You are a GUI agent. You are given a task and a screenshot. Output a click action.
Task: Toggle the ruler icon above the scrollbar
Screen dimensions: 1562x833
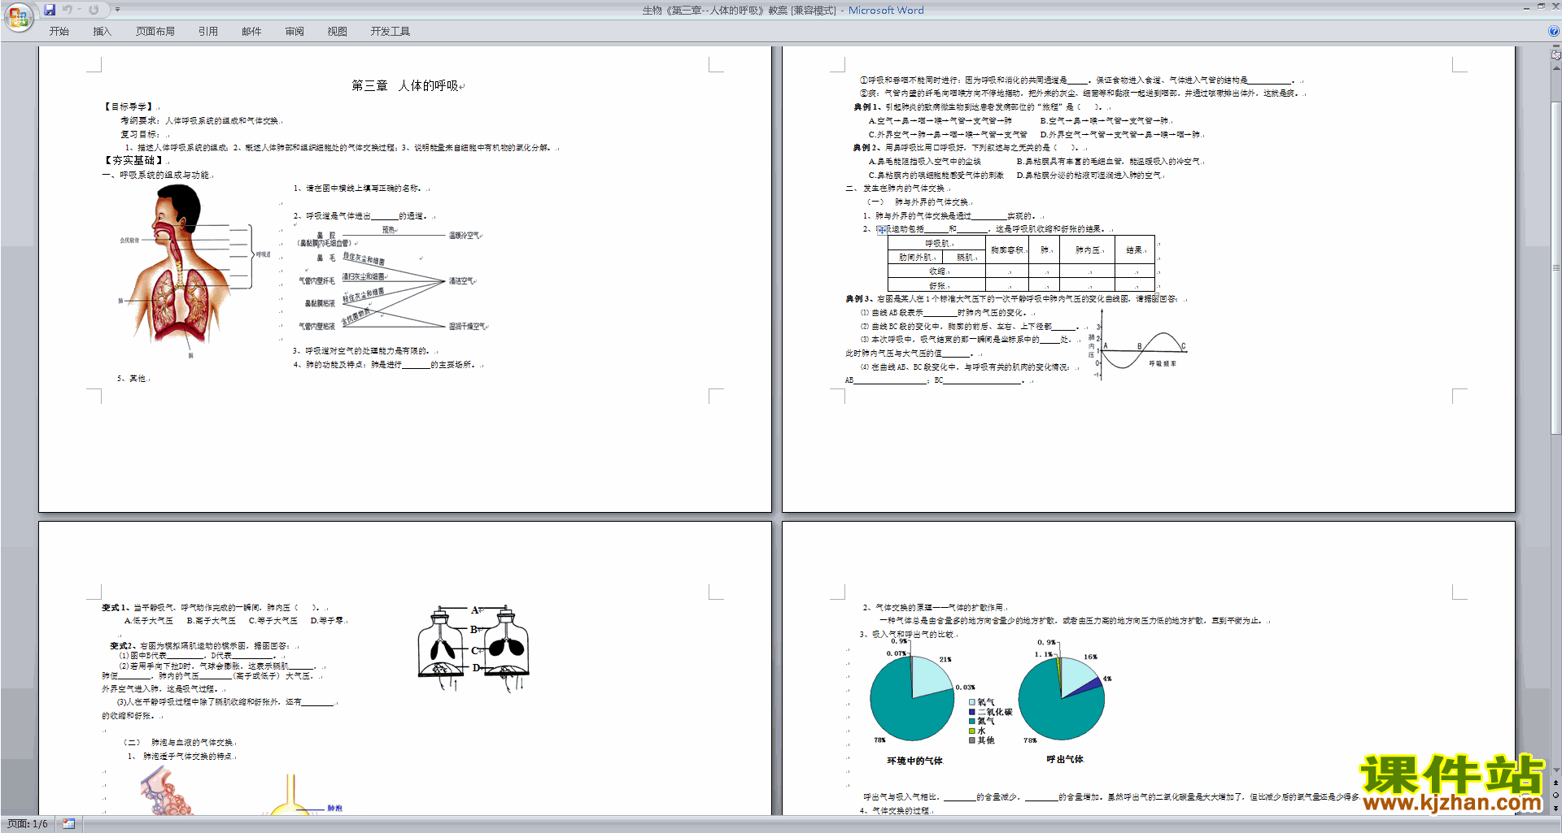1555,54
